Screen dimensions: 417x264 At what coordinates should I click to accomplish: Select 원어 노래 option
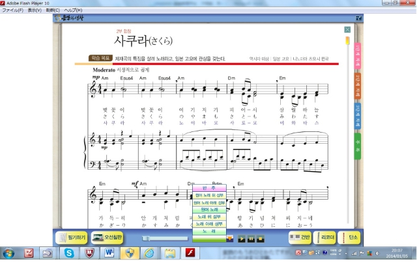pos(209,209)
